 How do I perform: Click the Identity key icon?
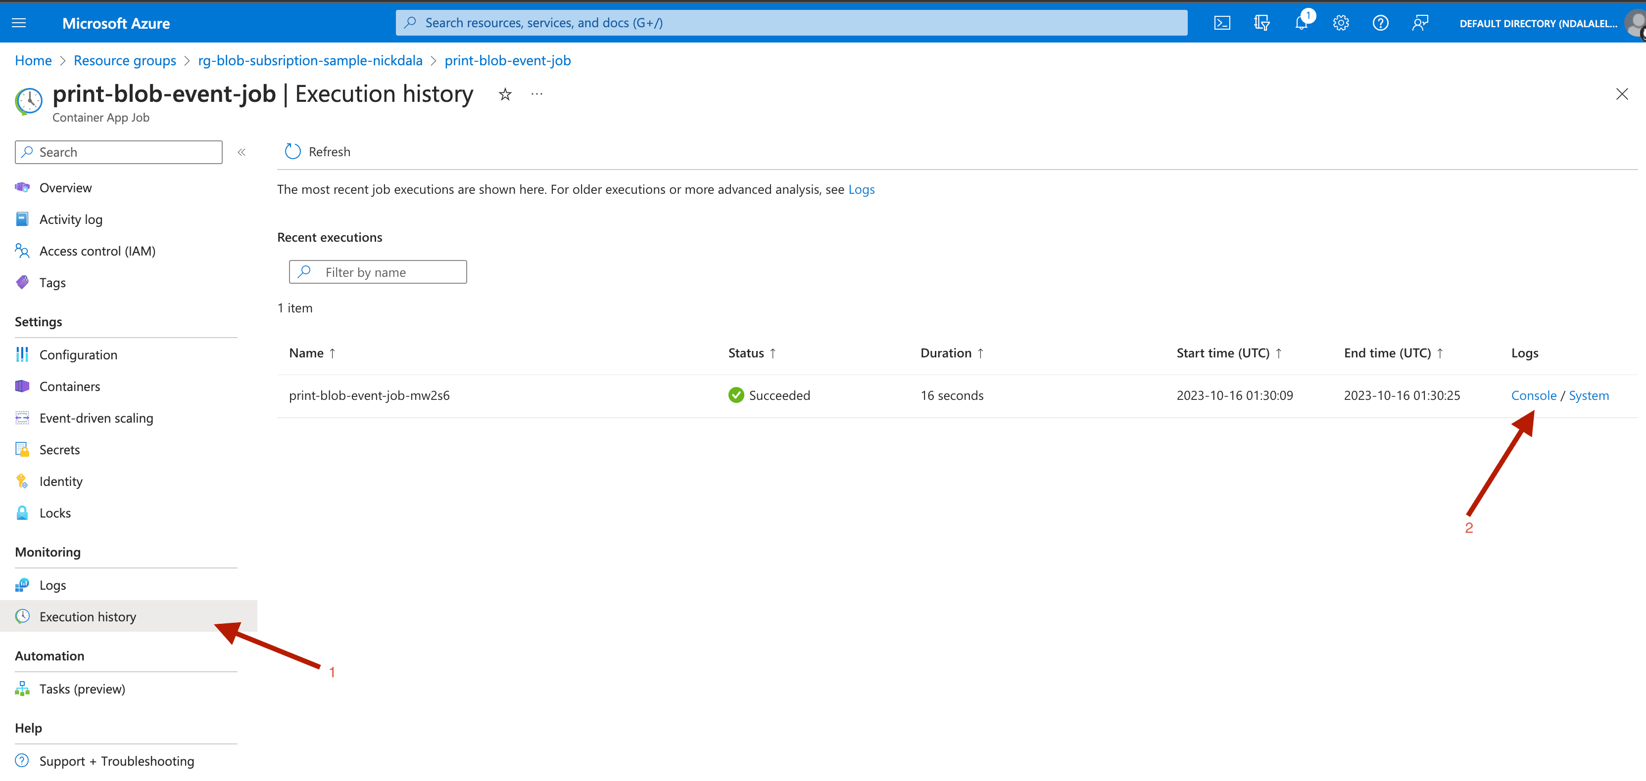[22, 481]
